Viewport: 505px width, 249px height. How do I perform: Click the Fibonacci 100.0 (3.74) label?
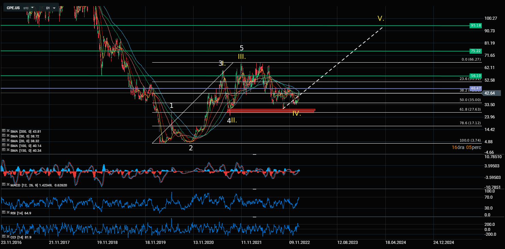(470, 140)
